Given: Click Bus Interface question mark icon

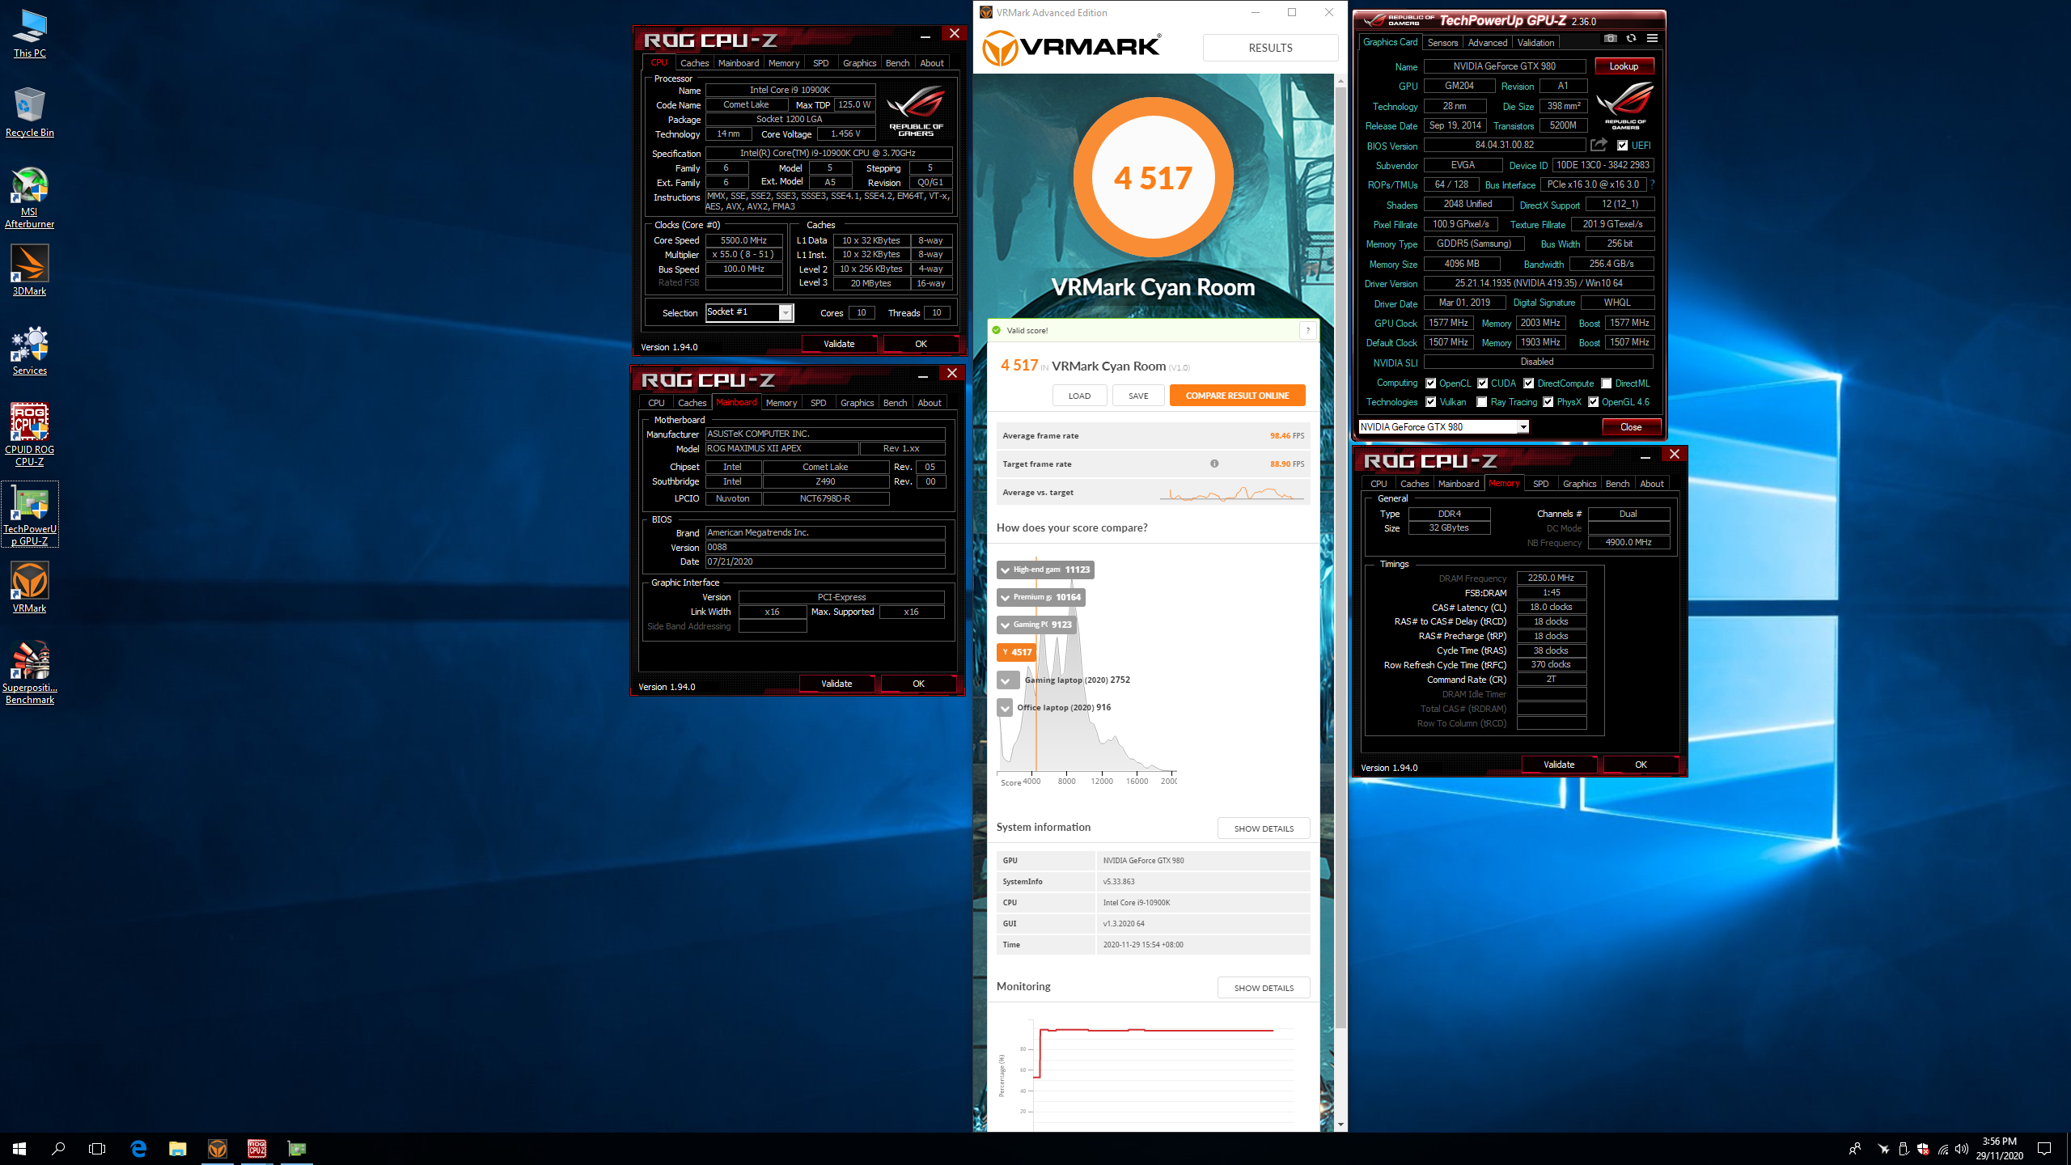Looking at the screenshot, I should (x=1652, y=184).
